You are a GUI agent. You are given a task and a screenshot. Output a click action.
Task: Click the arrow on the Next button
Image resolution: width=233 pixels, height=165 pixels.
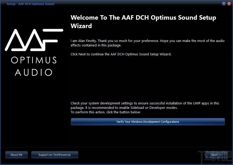click(x=220, y=155)
